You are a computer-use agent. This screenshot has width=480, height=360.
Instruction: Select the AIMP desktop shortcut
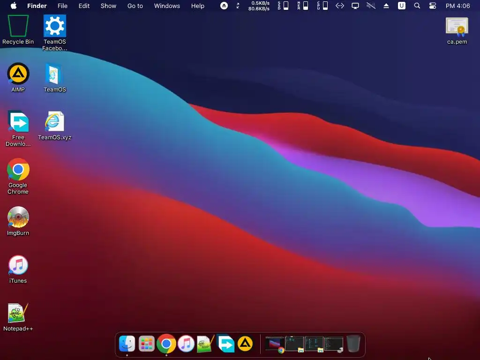tap(18, 77)
